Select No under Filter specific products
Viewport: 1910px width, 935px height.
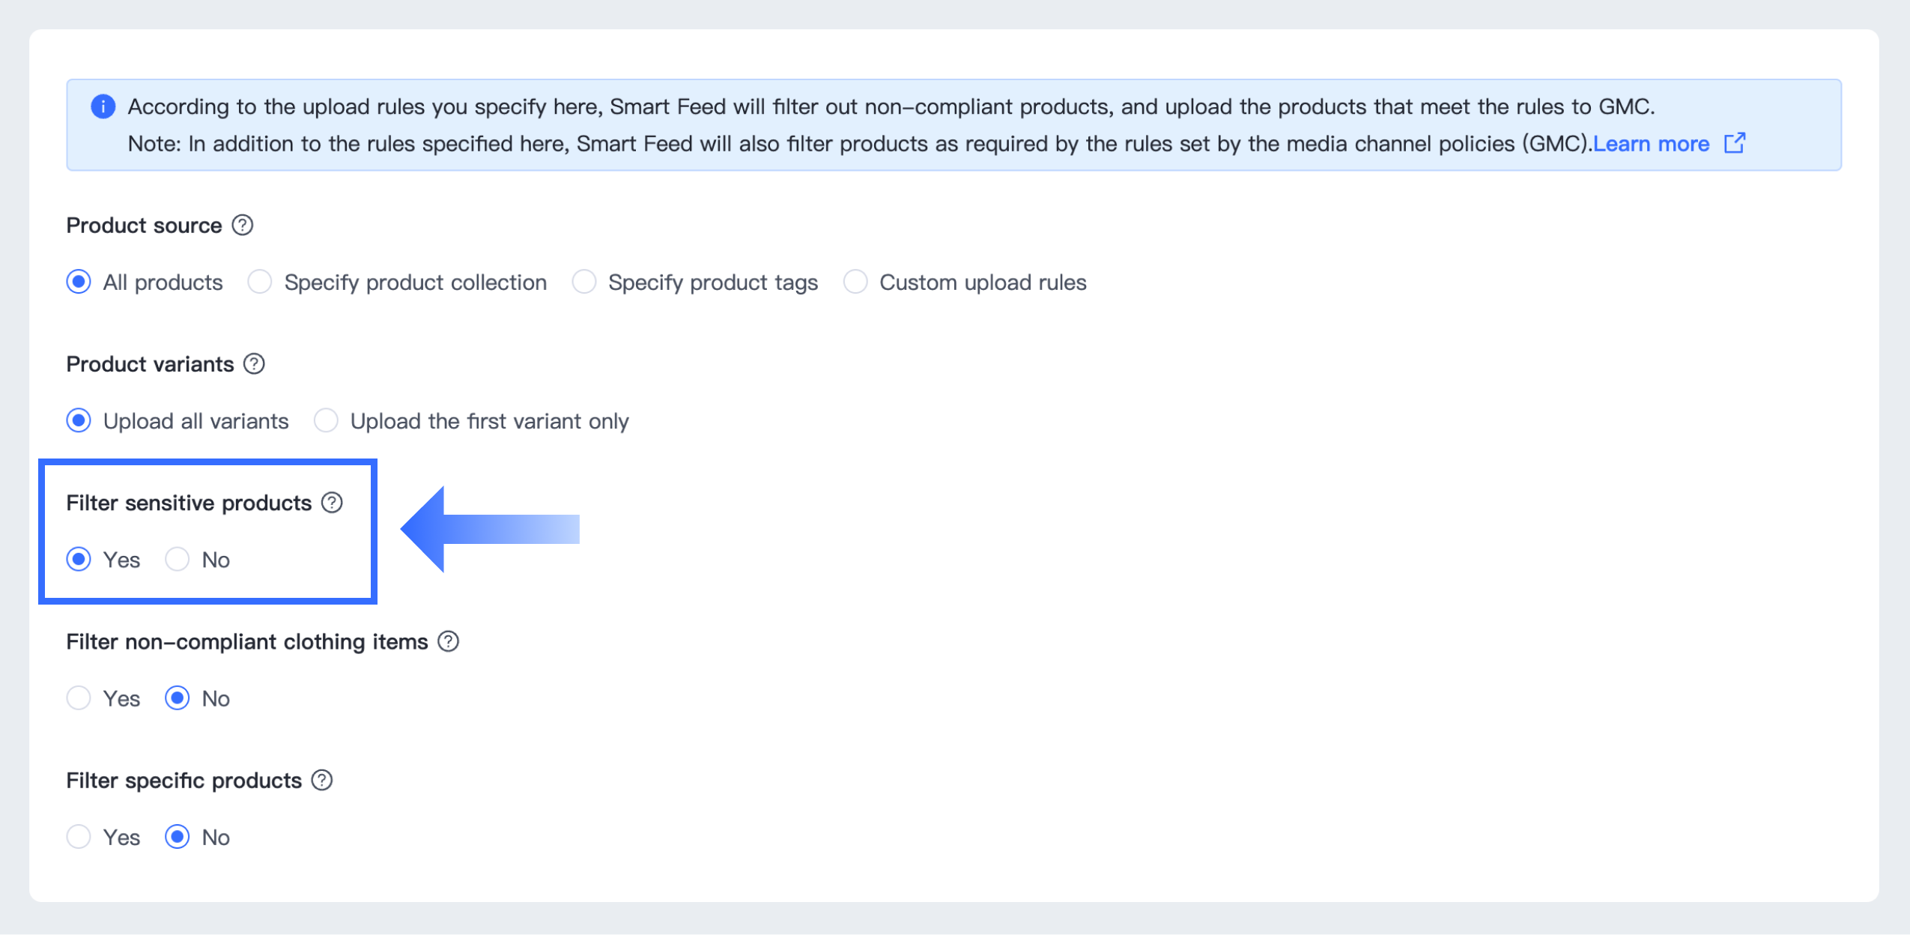coord(178,837)
